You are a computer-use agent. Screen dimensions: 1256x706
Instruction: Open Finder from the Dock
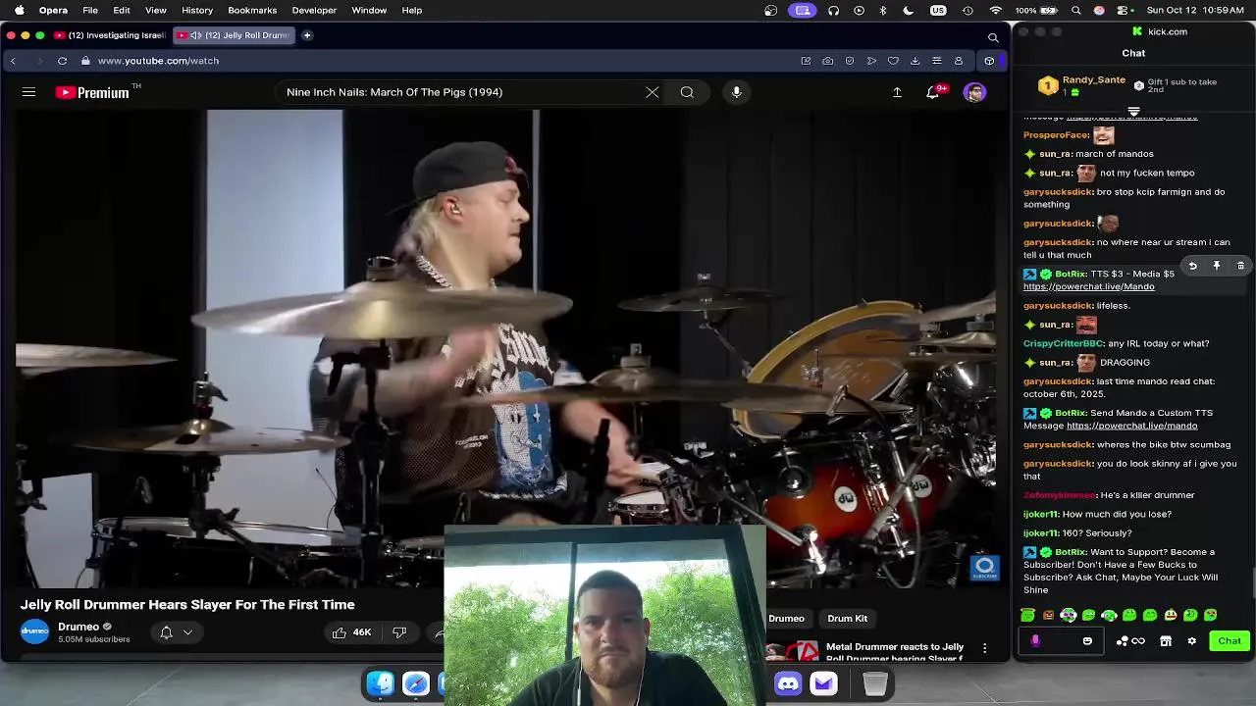tap(381, 683)
